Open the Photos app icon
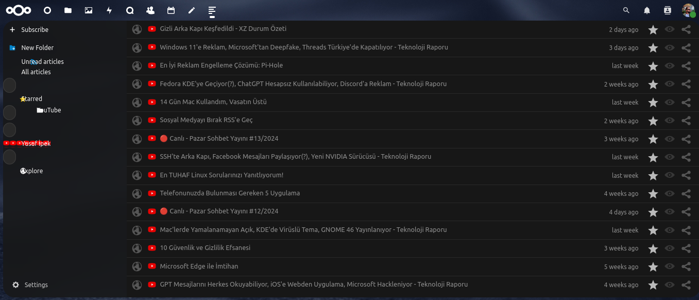Image resolution: width=699 pixels, height=300 pixels. point(89,10)
